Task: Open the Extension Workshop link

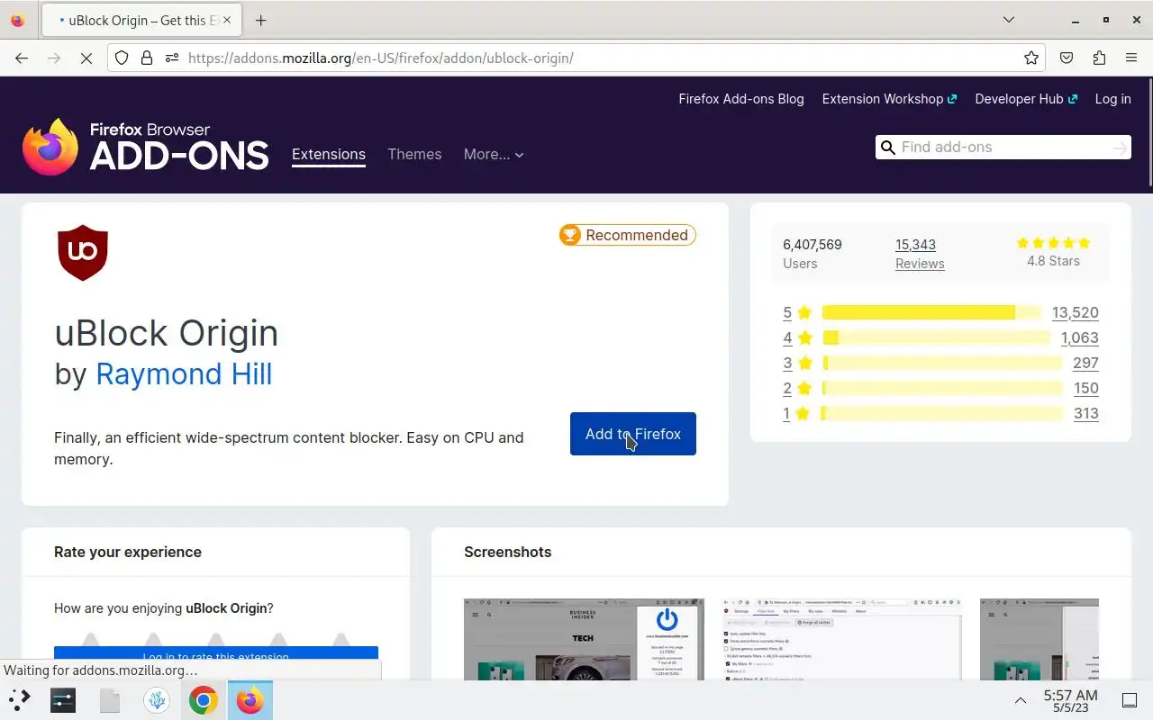Action: [889, 99]
